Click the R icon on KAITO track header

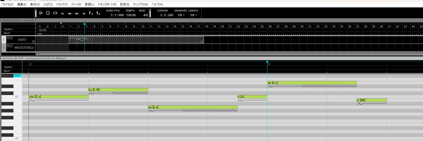coord(33,41)
